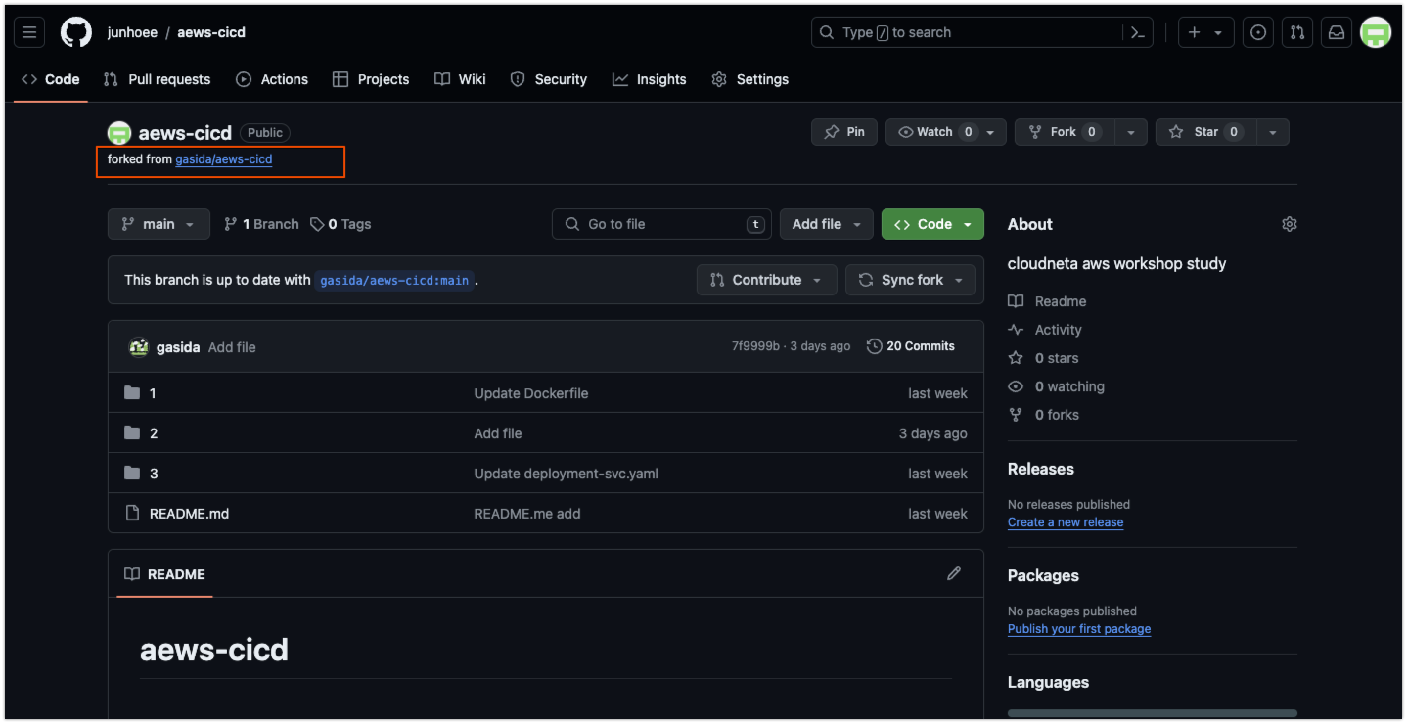Open commit hash 7f9999b
Viewport: 1407px width, 724px height.
755,346
